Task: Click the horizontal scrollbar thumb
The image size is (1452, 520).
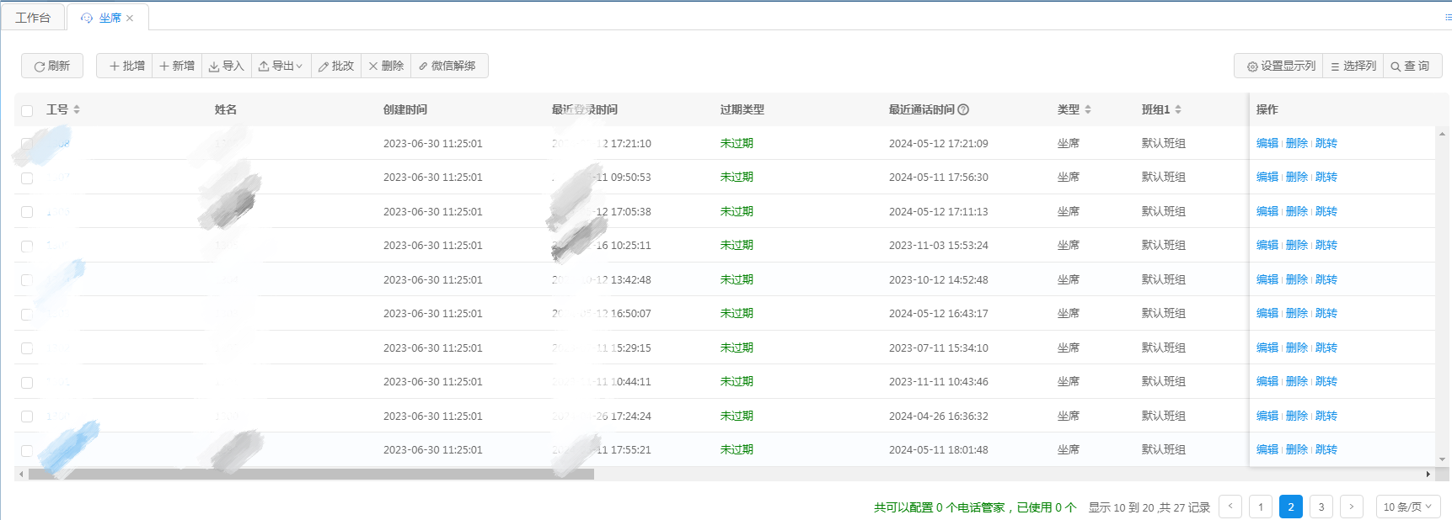Action: (x=311, y=475)
